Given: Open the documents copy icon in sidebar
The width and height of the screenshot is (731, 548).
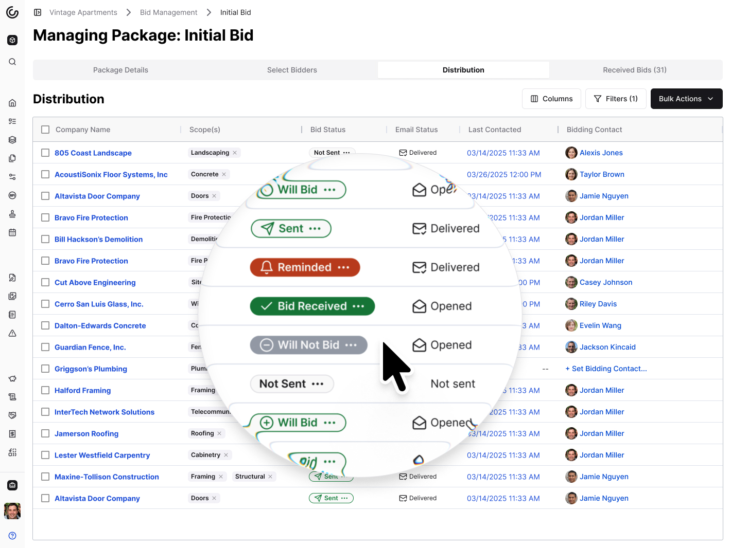Looking at the screenshot, I should [x=12, y=158].
